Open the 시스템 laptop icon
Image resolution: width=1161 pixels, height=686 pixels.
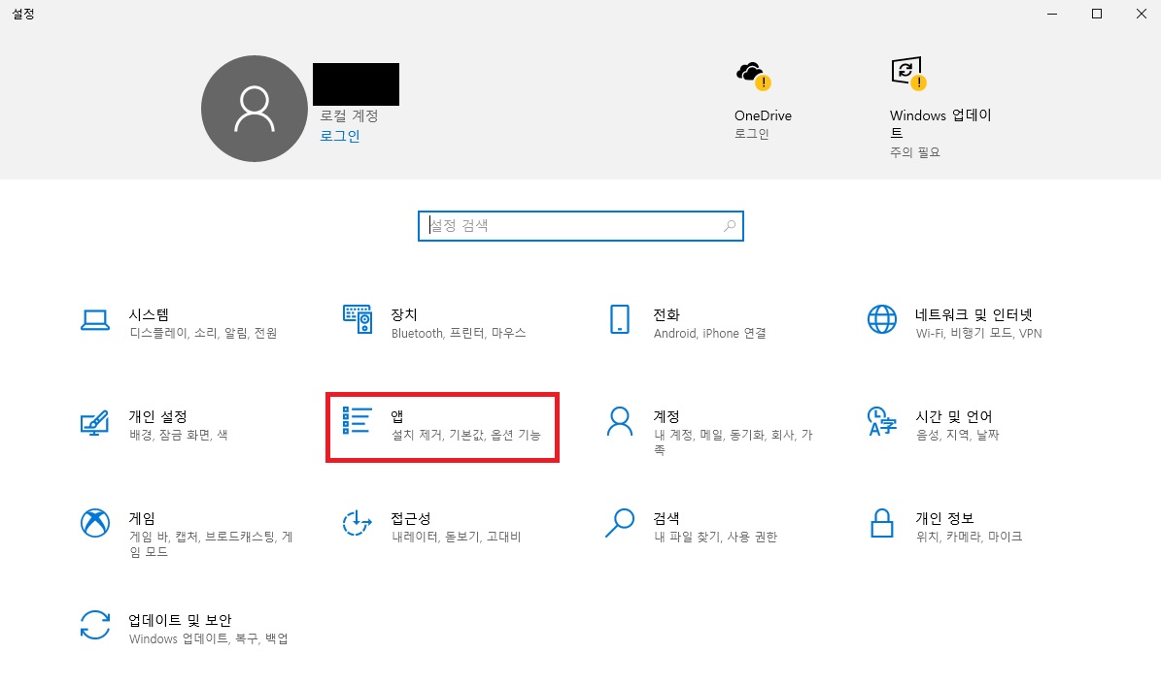95,320
